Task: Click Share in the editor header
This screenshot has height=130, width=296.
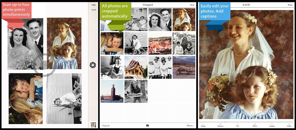Action: pyautogui.click(x=290, y=5)
